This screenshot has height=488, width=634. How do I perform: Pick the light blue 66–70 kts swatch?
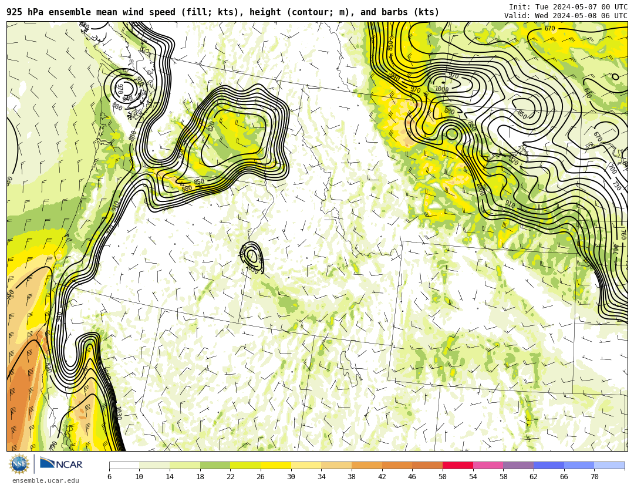pos(579,465)
